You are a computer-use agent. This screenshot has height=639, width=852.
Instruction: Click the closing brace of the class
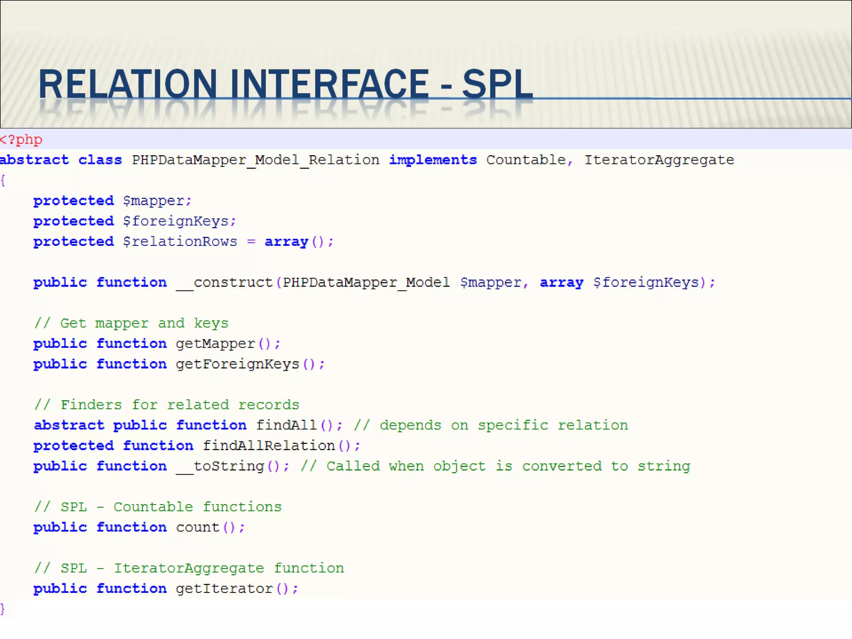tap(2, 609)
